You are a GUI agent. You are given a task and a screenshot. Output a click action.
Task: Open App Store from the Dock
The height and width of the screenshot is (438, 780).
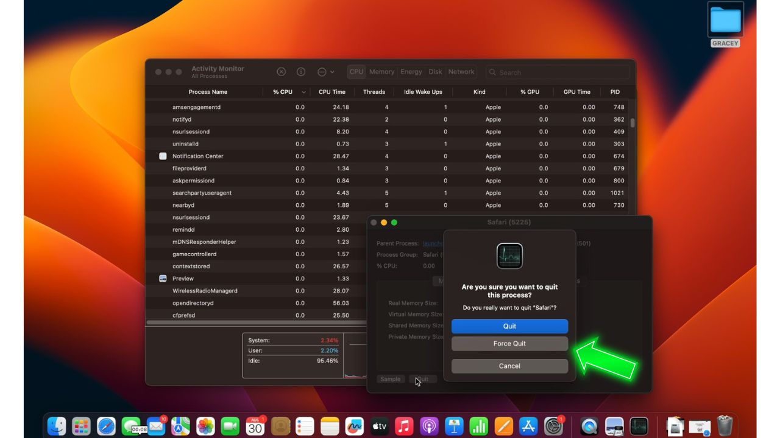point(528,426)
